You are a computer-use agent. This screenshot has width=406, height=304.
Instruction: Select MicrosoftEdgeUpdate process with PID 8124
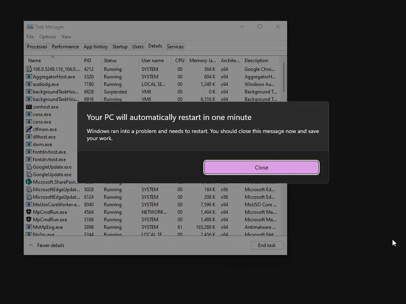[153, 197]
